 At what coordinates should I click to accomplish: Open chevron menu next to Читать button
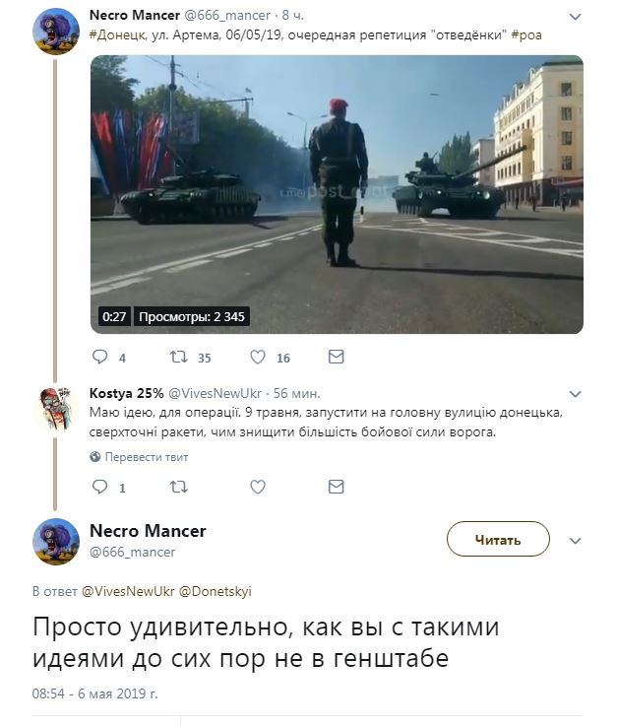click(575, 541)
